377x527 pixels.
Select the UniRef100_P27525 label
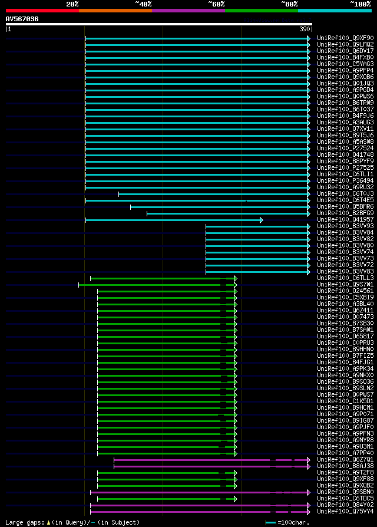click(345, 168)
